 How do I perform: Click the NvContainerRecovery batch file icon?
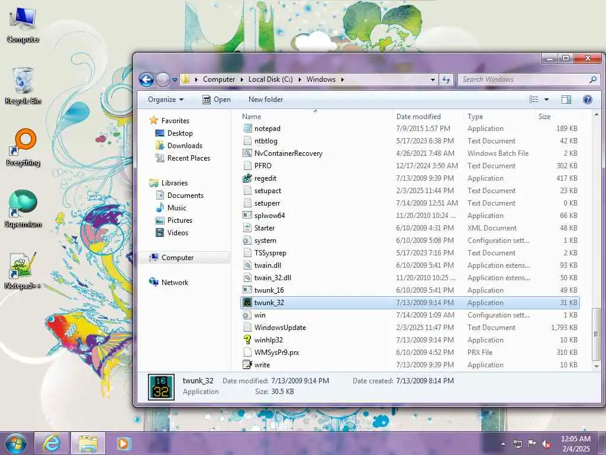click(247, 153)
